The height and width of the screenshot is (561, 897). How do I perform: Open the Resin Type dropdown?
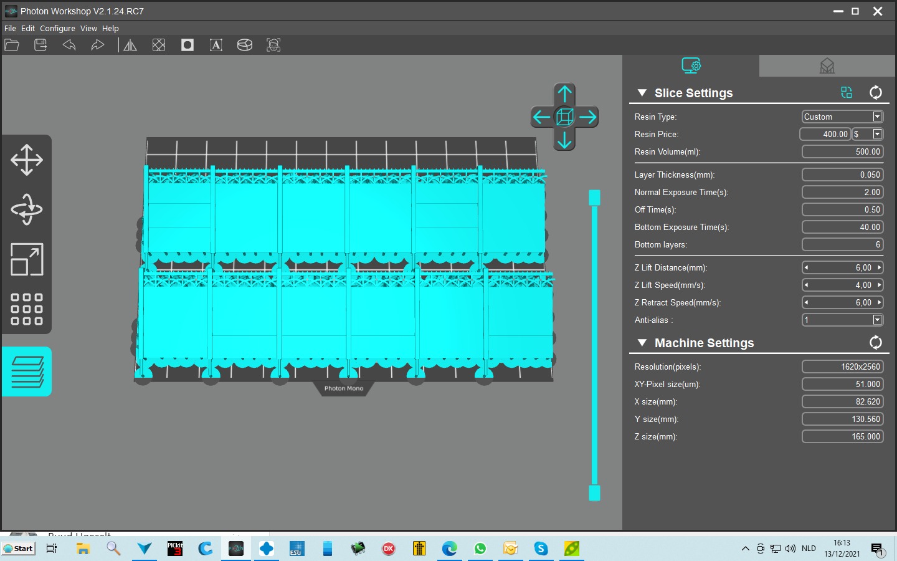(x=877, y=117)
